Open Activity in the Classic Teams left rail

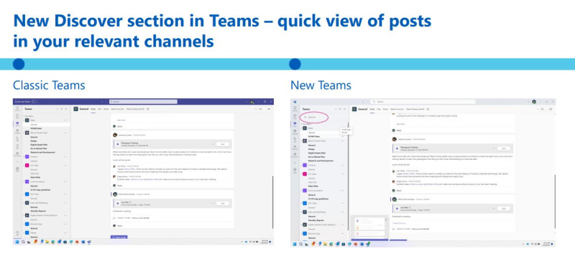17,109
